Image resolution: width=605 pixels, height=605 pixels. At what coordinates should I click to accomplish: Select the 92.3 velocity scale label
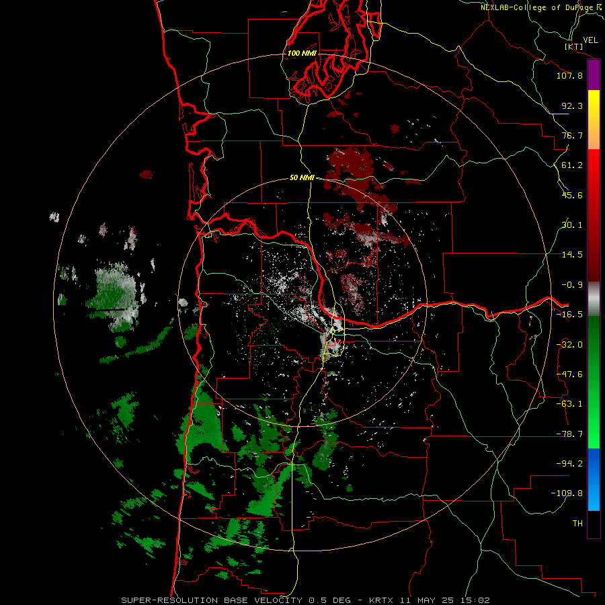coord(572,106)
